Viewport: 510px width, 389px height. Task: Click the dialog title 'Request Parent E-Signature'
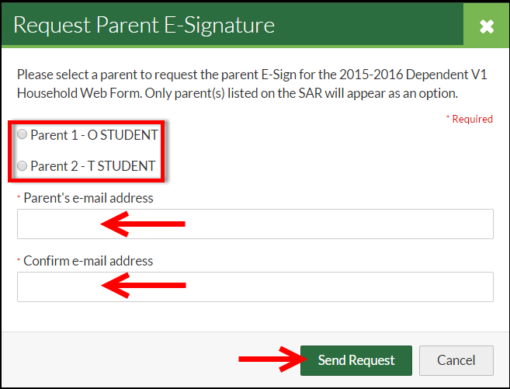tap(144, 25)
